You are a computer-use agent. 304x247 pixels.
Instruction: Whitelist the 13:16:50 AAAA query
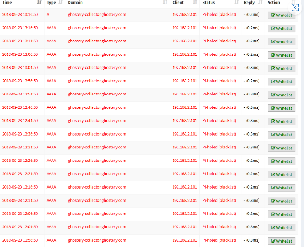click(281, 29)
